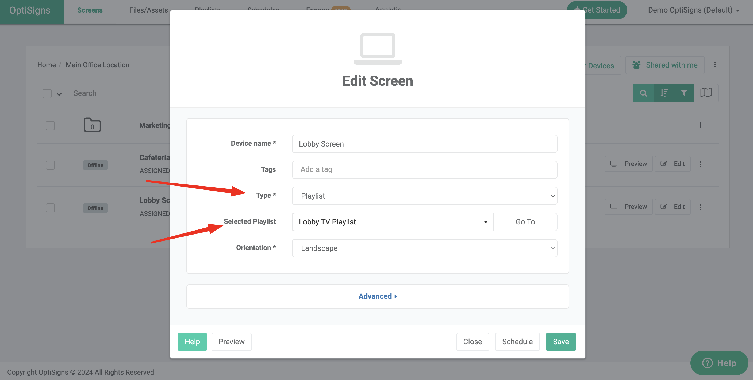Click the Save button
The width and height of the screenshot is (753, 380).
(560, 342)
